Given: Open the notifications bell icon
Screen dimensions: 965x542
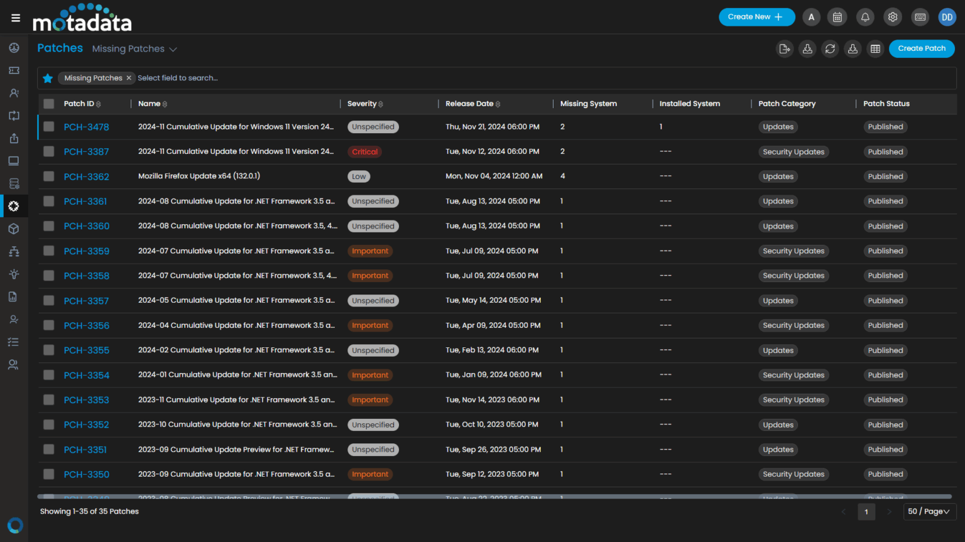Looking at the screenshot, I should tap(865, 17).
